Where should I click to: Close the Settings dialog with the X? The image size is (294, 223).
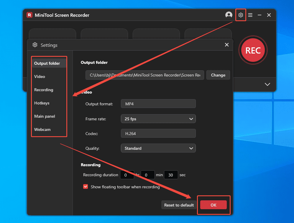227,45
